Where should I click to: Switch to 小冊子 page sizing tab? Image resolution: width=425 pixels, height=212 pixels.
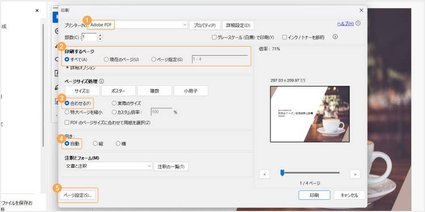tap(191, 91)
